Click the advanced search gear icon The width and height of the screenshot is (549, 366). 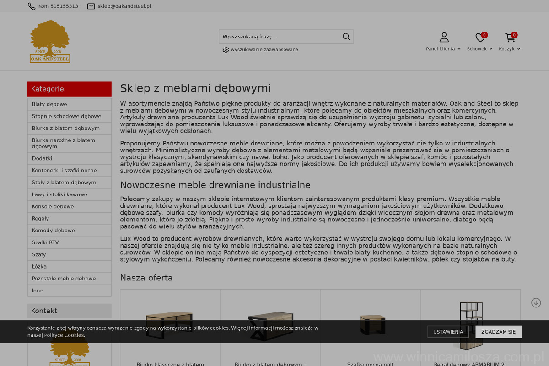[226, 50]
